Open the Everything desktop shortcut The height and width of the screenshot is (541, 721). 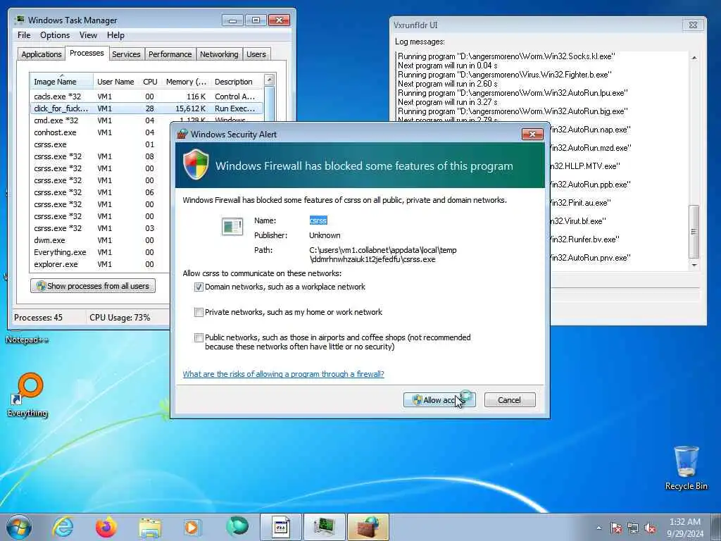tap(27, 394)
